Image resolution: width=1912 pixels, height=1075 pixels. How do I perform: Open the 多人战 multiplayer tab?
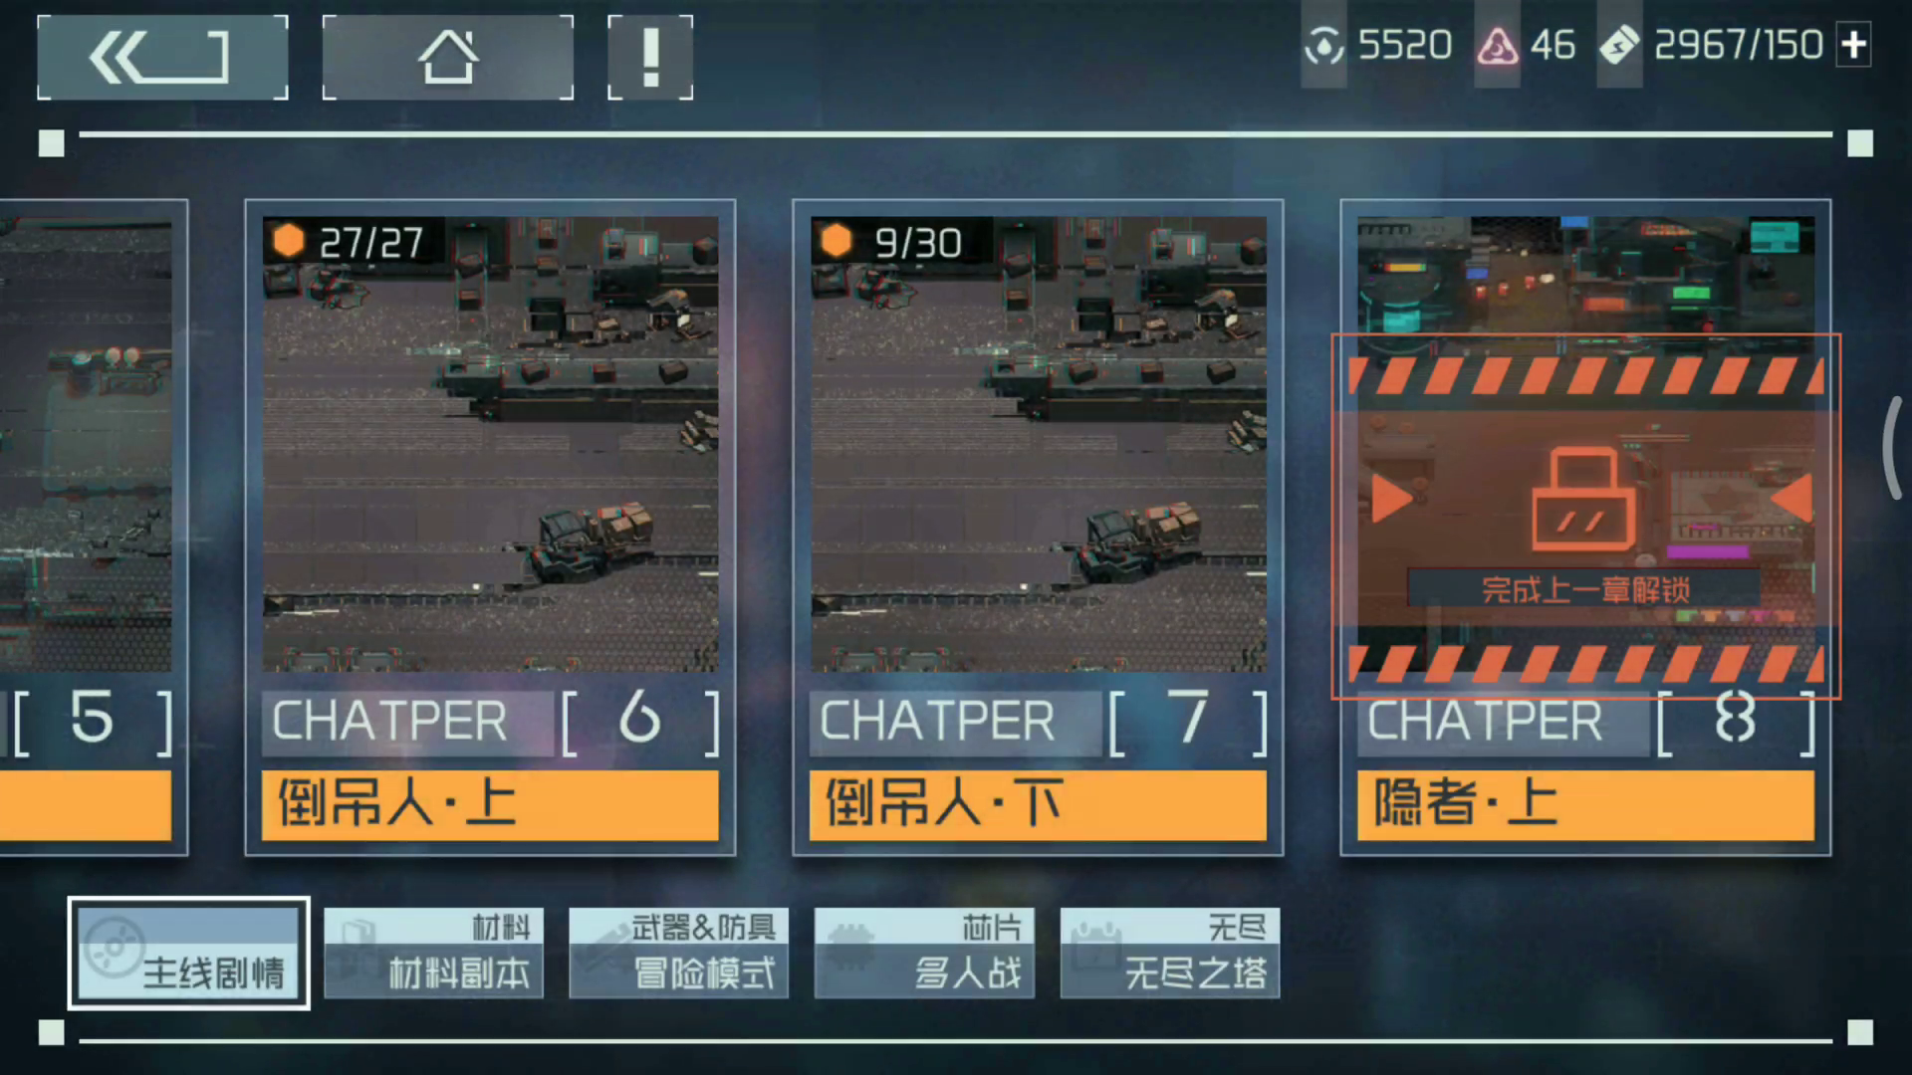pyautogui.click(x=924, y=953)
